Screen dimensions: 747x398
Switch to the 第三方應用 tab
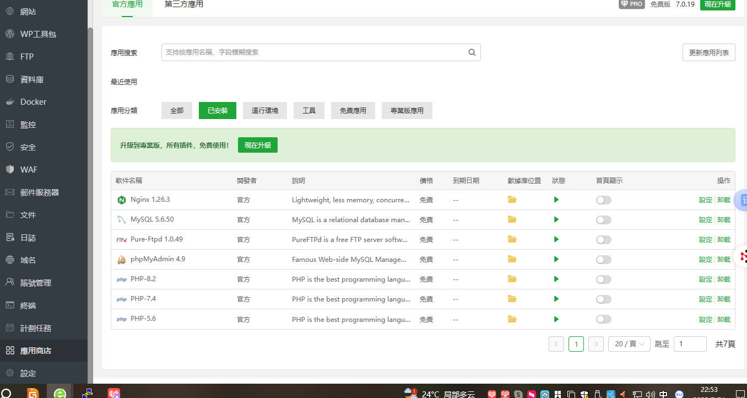(x=183, y=4)
